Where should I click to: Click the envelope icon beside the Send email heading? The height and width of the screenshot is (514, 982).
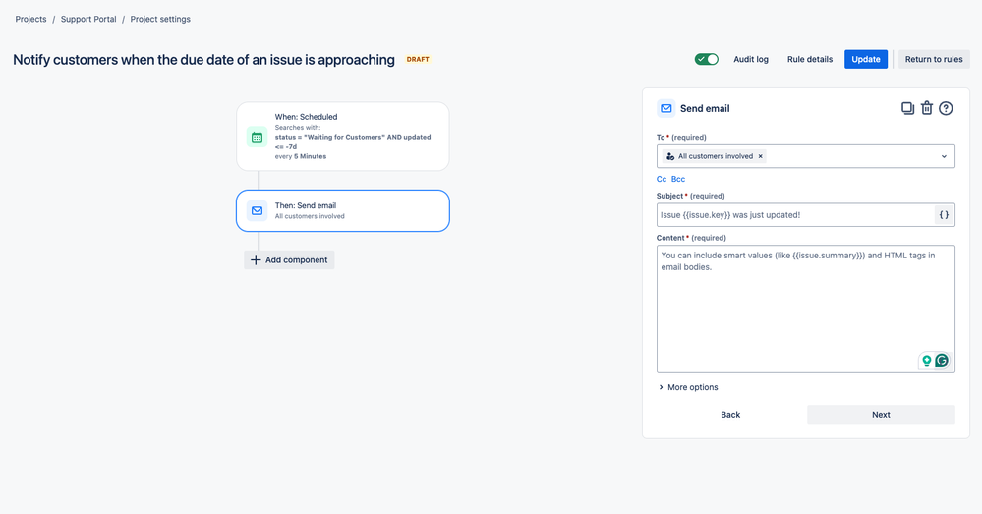click(x=666, y=108)
